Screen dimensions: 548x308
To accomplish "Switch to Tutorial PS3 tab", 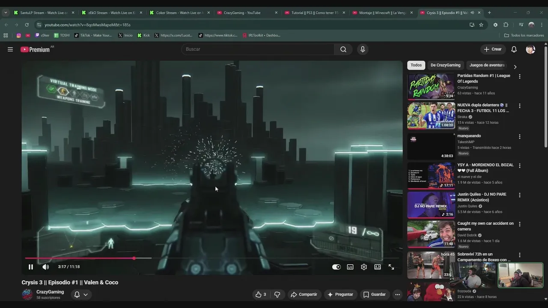I will pos(315,13).
